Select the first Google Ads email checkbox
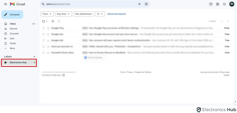The height and width of the screenshot is (113, 237). coord(43,34)
